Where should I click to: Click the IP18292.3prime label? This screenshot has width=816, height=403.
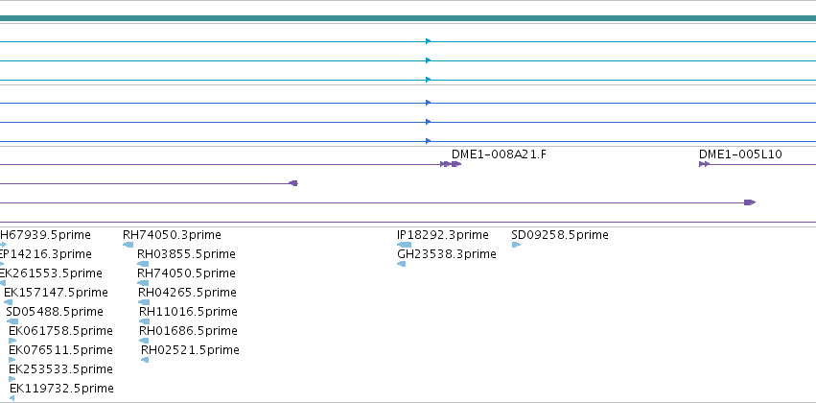442,235
